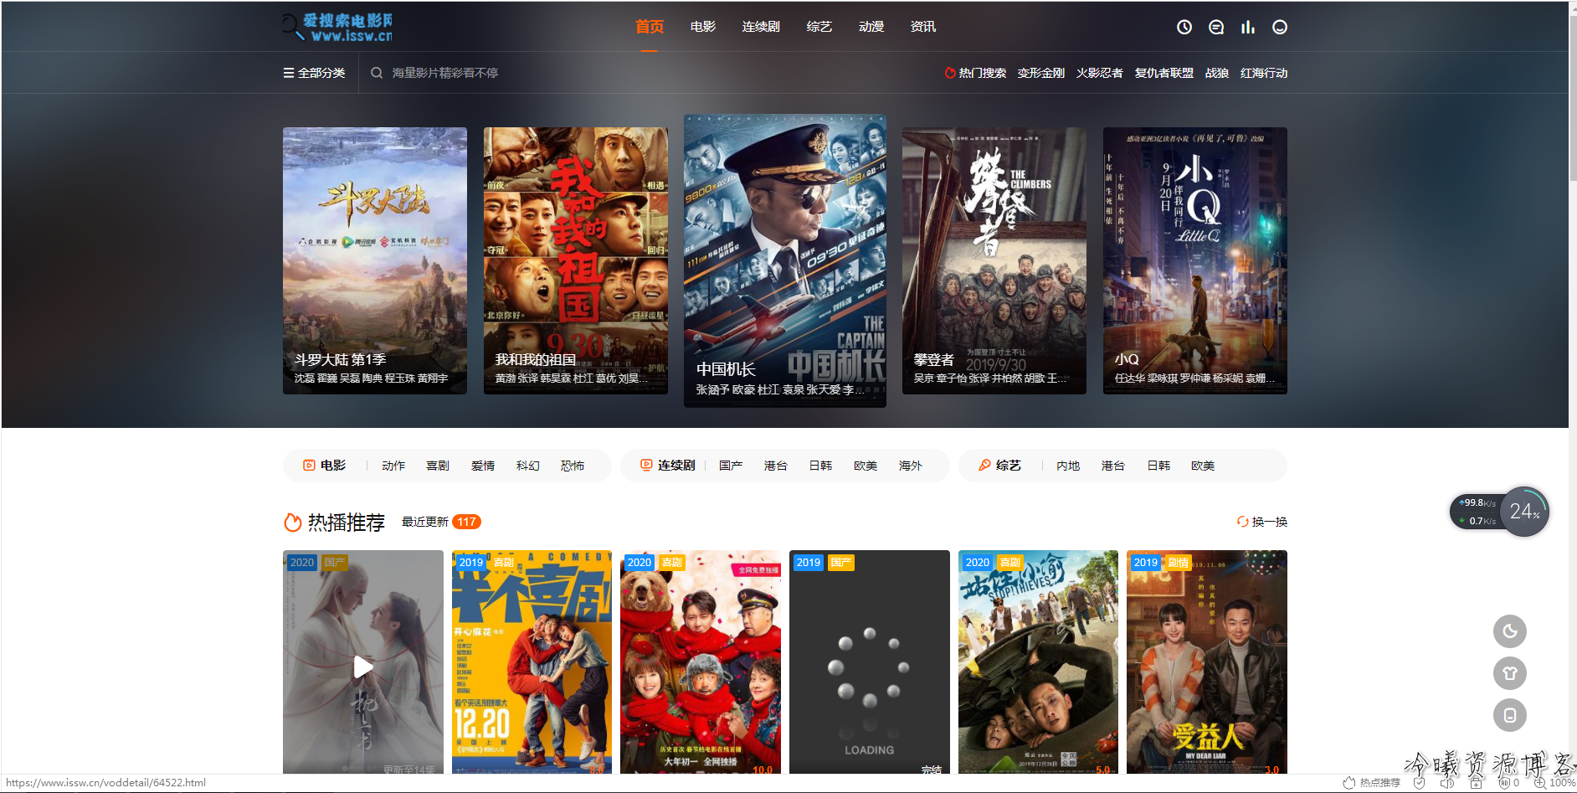
Task: Select 内地 under 综艺
Action: click(1068, 466)
